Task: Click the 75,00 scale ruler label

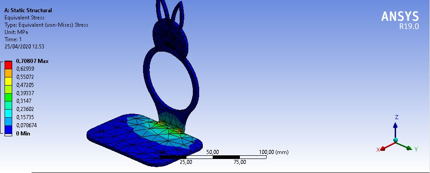Action: coord(240,162)
